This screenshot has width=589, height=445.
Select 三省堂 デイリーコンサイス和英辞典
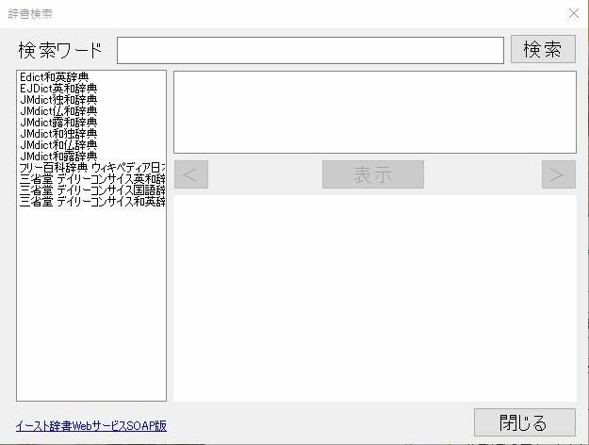click(x=92, y=202)
